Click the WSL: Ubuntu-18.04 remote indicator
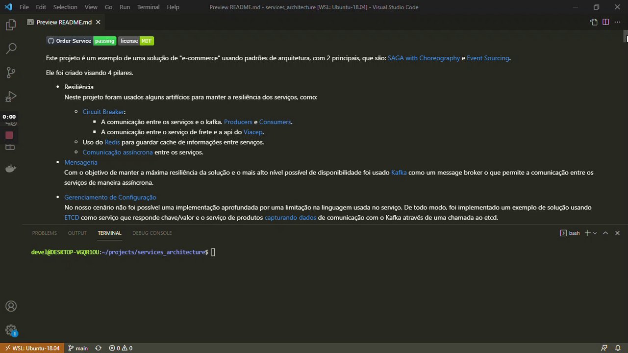Viewport: 628px width, 353px height. point(32,348)
